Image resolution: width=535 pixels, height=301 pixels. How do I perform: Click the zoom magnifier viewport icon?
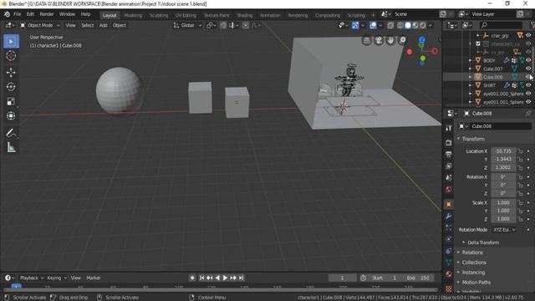pyautogui.click(x=403, y=40)
